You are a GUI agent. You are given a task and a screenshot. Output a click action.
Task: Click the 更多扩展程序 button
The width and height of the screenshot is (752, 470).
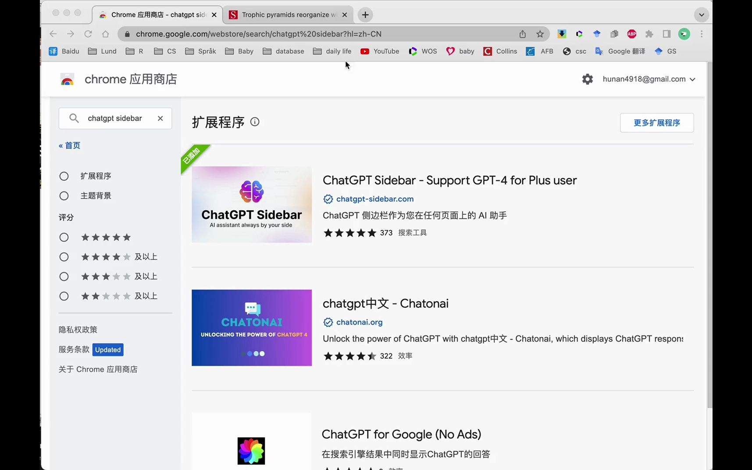[x=656, y=123]
